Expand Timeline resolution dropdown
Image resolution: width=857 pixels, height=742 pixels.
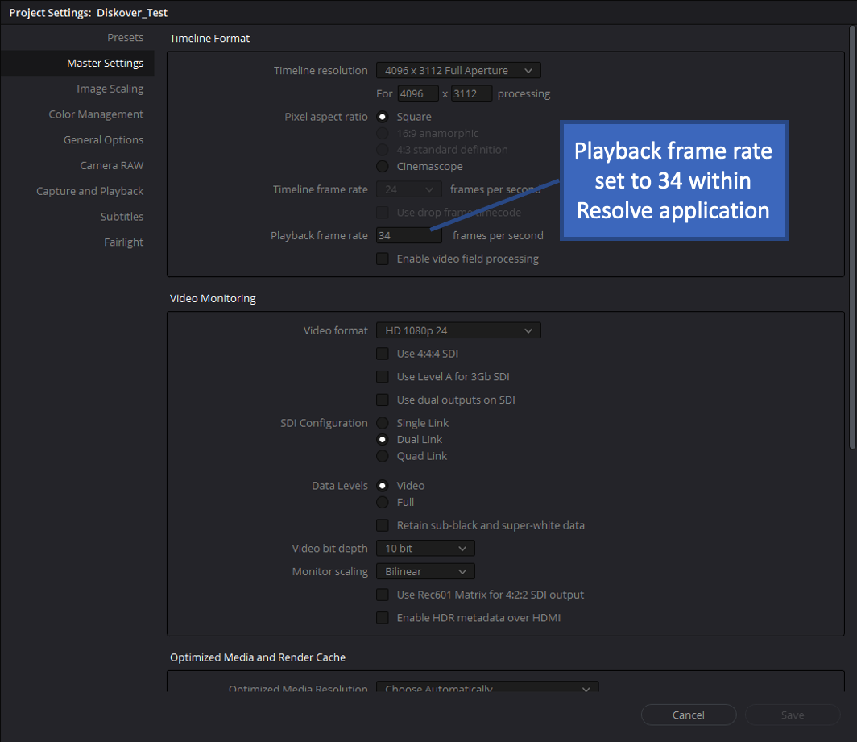pyautogui.click(x=458, y=71)
